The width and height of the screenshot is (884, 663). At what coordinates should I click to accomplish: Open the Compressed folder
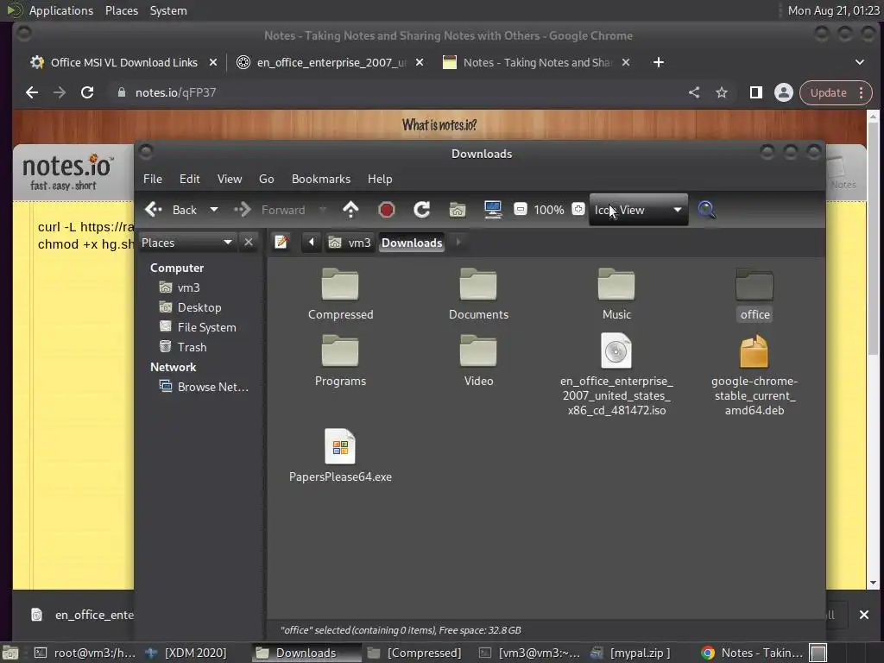click(x=340, y=294)
